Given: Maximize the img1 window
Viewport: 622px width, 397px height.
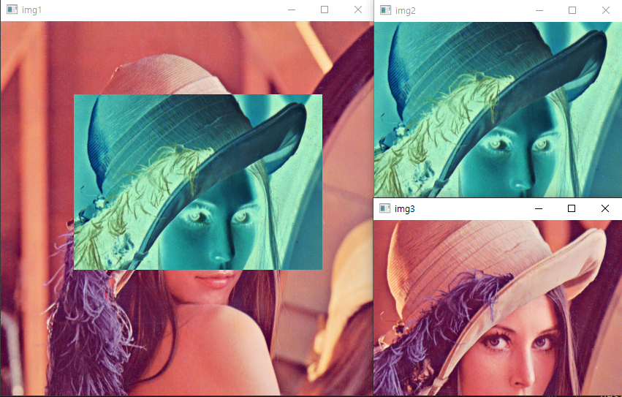Looking at the screenshot, I should coord(325,10).
